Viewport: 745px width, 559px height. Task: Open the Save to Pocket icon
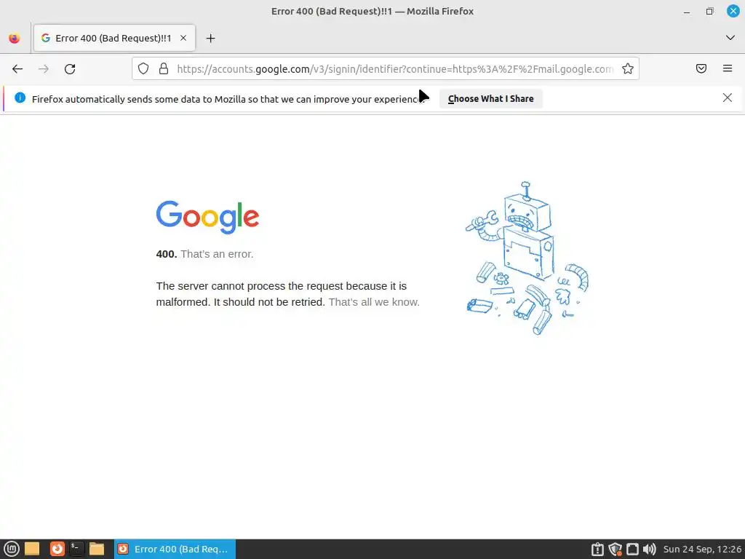pos(701,68)
